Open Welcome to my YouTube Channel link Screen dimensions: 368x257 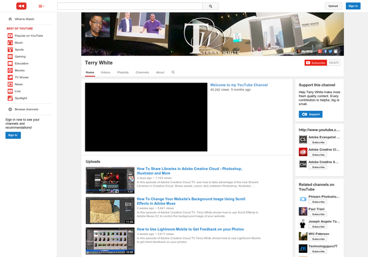tap(239, 84)
